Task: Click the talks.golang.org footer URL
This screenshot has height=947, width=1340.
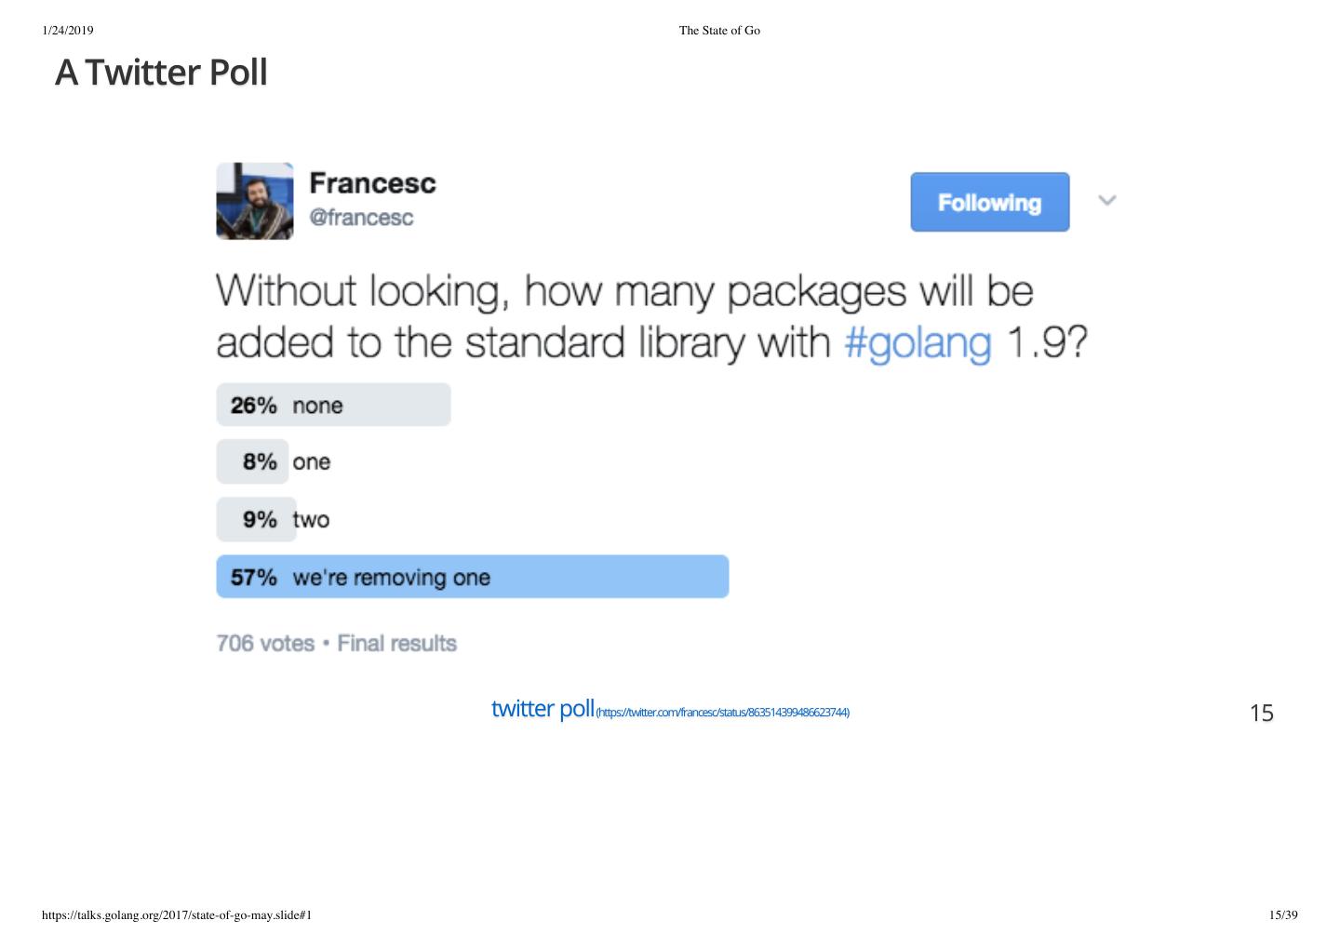Action: [x=177, y=915]
